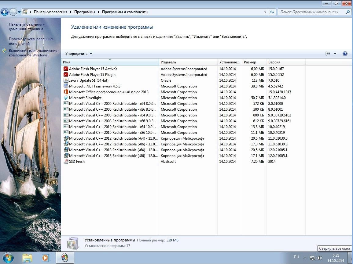Image resolution: width=353 pixels, height=264 pixels.
Task: Expand the view options dropdown arrow
Action: click(x=335, y=54)
